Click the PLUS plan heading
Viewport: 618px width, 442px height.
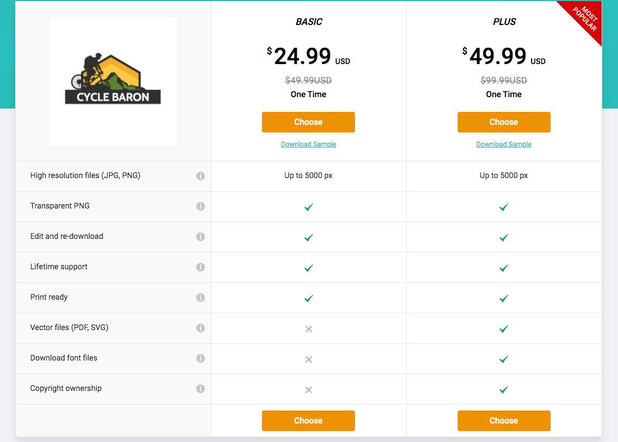(x=504, y=22)
